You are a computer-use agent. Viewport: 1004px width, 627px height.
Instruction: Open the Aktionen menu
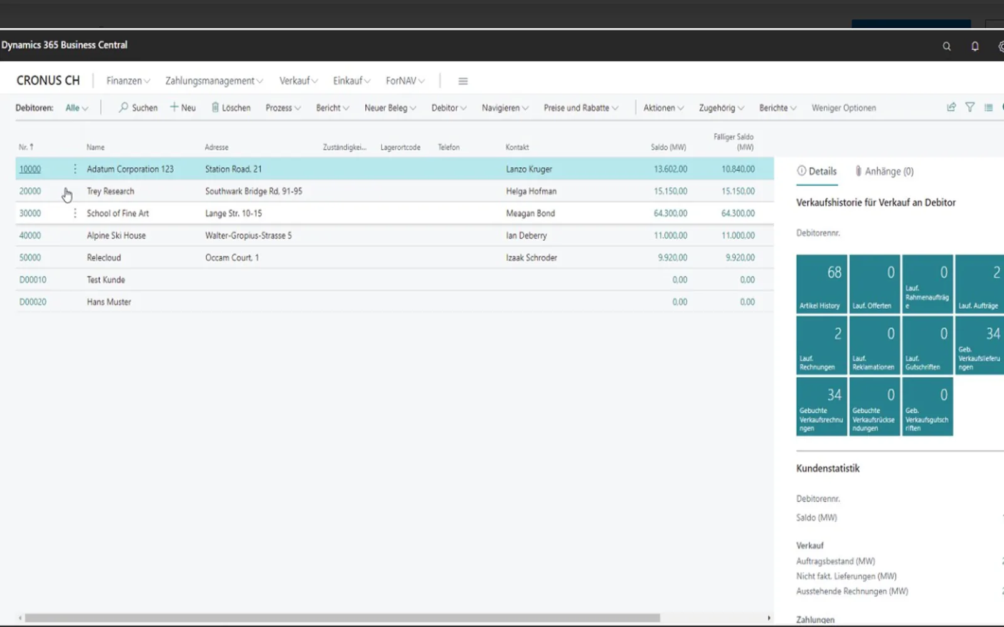pos(663,108)
